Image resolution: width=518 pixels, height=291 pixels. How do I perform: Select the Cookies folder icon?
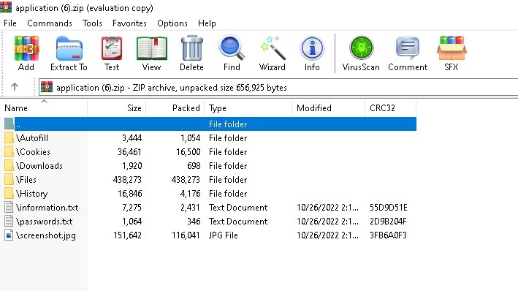click(9, 151)
